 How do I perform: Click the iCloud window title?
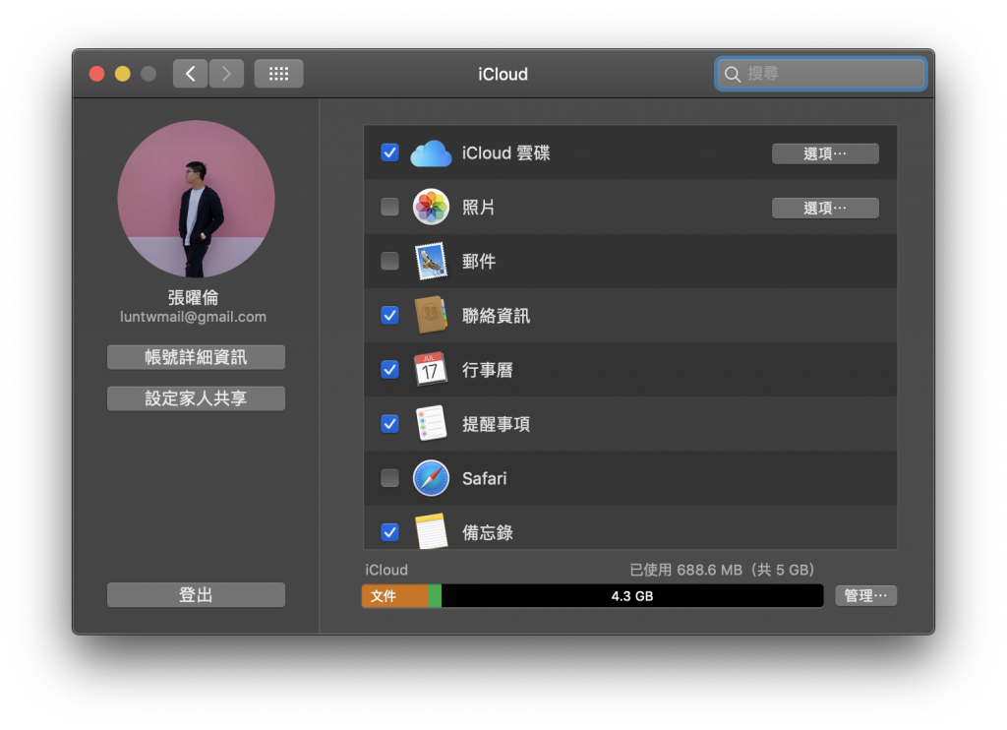(503, 75)
